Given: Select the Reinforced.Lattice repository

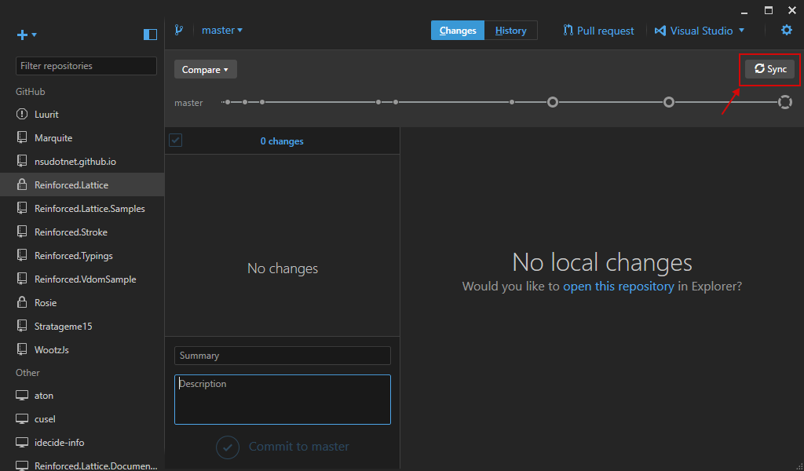Looking at the screenshot, I should [82, 185].
